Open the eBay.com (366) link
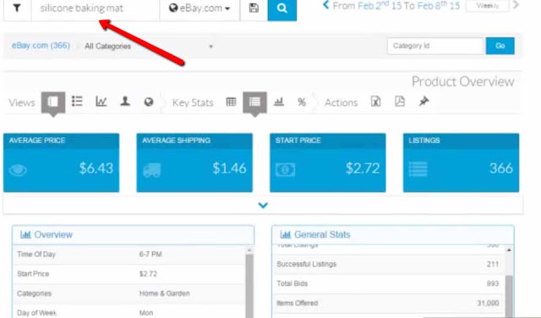Viewport: 541px width, 318px height. 41,46
